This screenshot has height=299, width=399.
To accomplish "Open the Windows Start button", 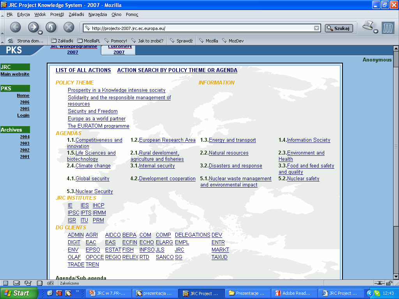I will pos(19,293).
